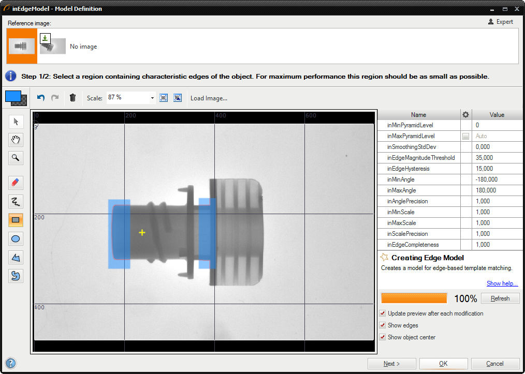Select the magnifier zoom tool
525x374 pixels.
tap(16, 158)
